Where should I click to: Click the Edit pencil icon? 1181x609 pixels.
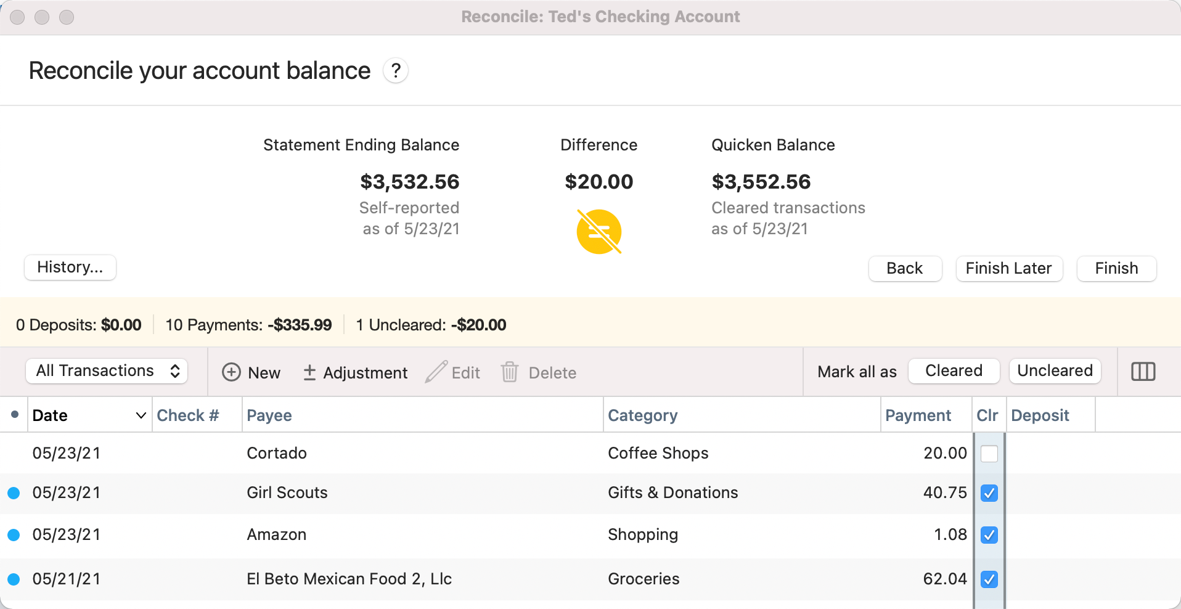click(436, 372)
